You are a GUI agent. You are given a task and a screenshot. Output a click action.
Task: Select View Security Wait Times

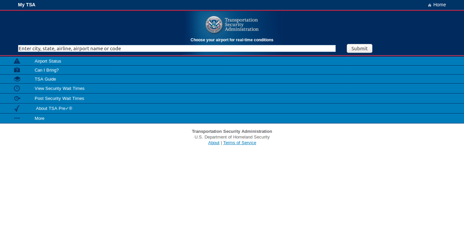pos(232,88)
